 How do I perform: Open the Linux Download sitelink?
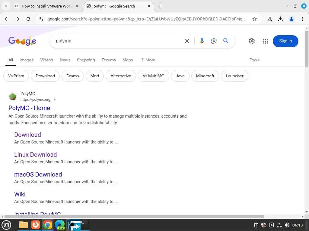36,155
